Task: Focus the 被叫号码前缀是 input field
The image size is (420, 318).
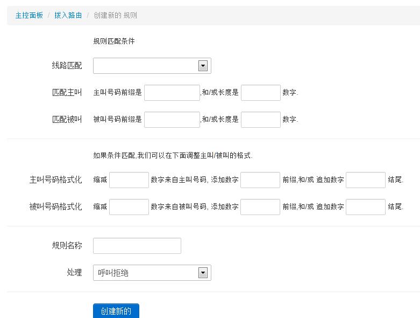Action: pos(172,120)
